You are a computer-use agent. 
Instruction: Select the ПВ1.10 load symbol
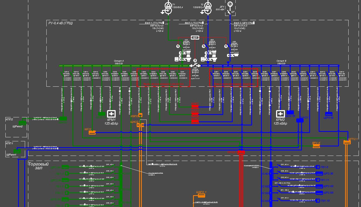point(318,201)
